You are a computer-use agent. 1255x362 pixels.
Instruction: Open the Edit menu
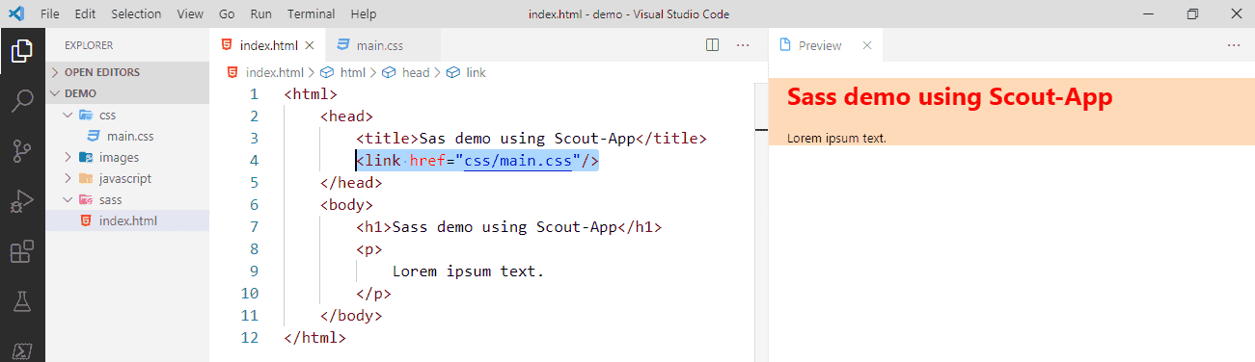tap(85, 14)
